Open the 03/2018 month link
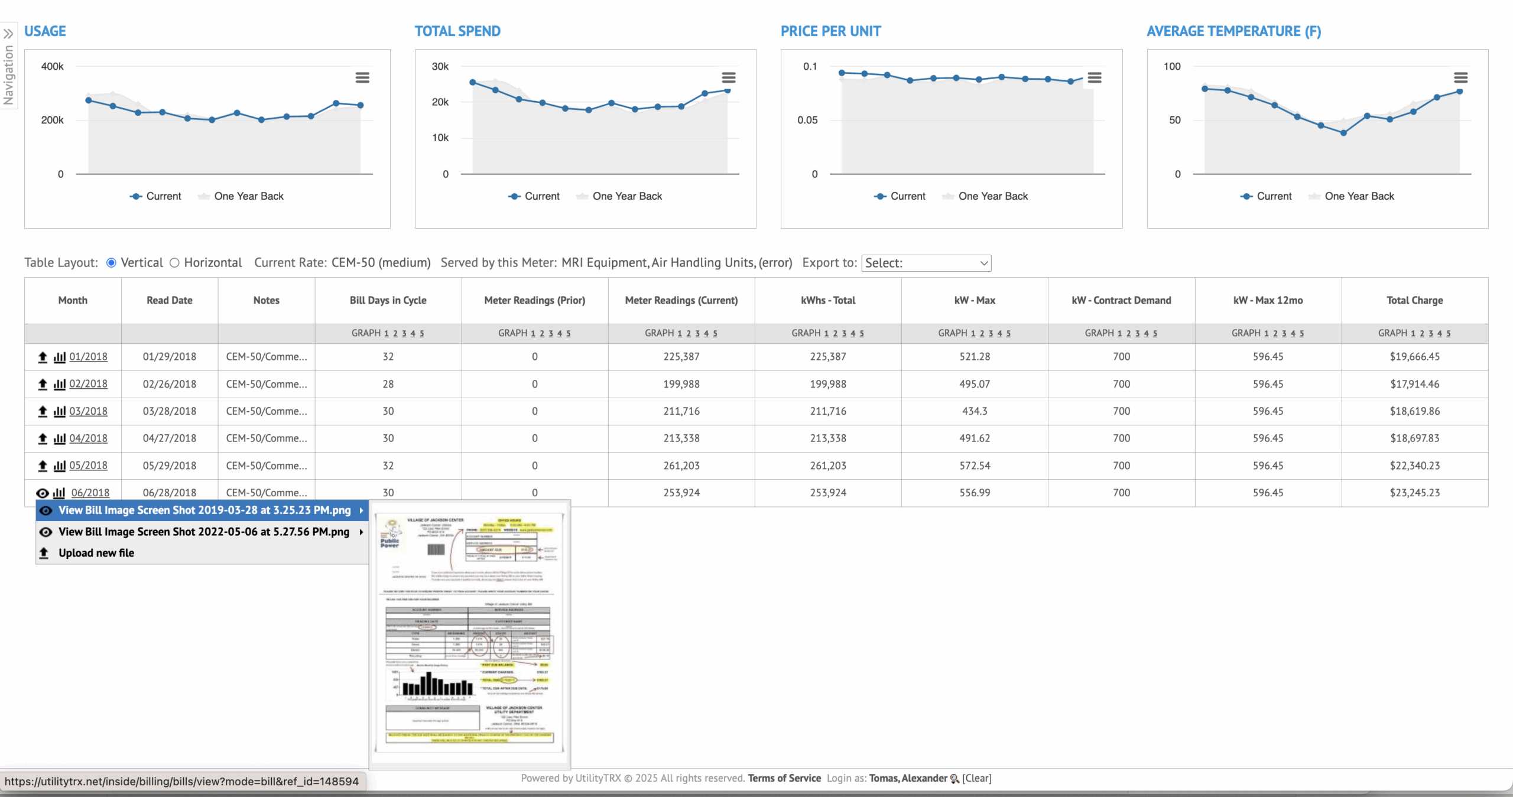 coord(89,411)
